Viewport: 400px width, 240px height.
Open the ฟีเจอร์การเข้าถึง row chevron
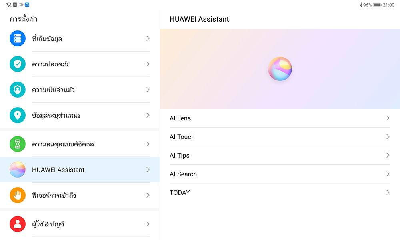point(148,195)
